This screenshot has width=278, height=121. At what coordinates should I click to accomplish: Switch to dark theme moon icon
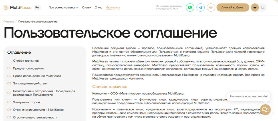click(x=263, y=8)
